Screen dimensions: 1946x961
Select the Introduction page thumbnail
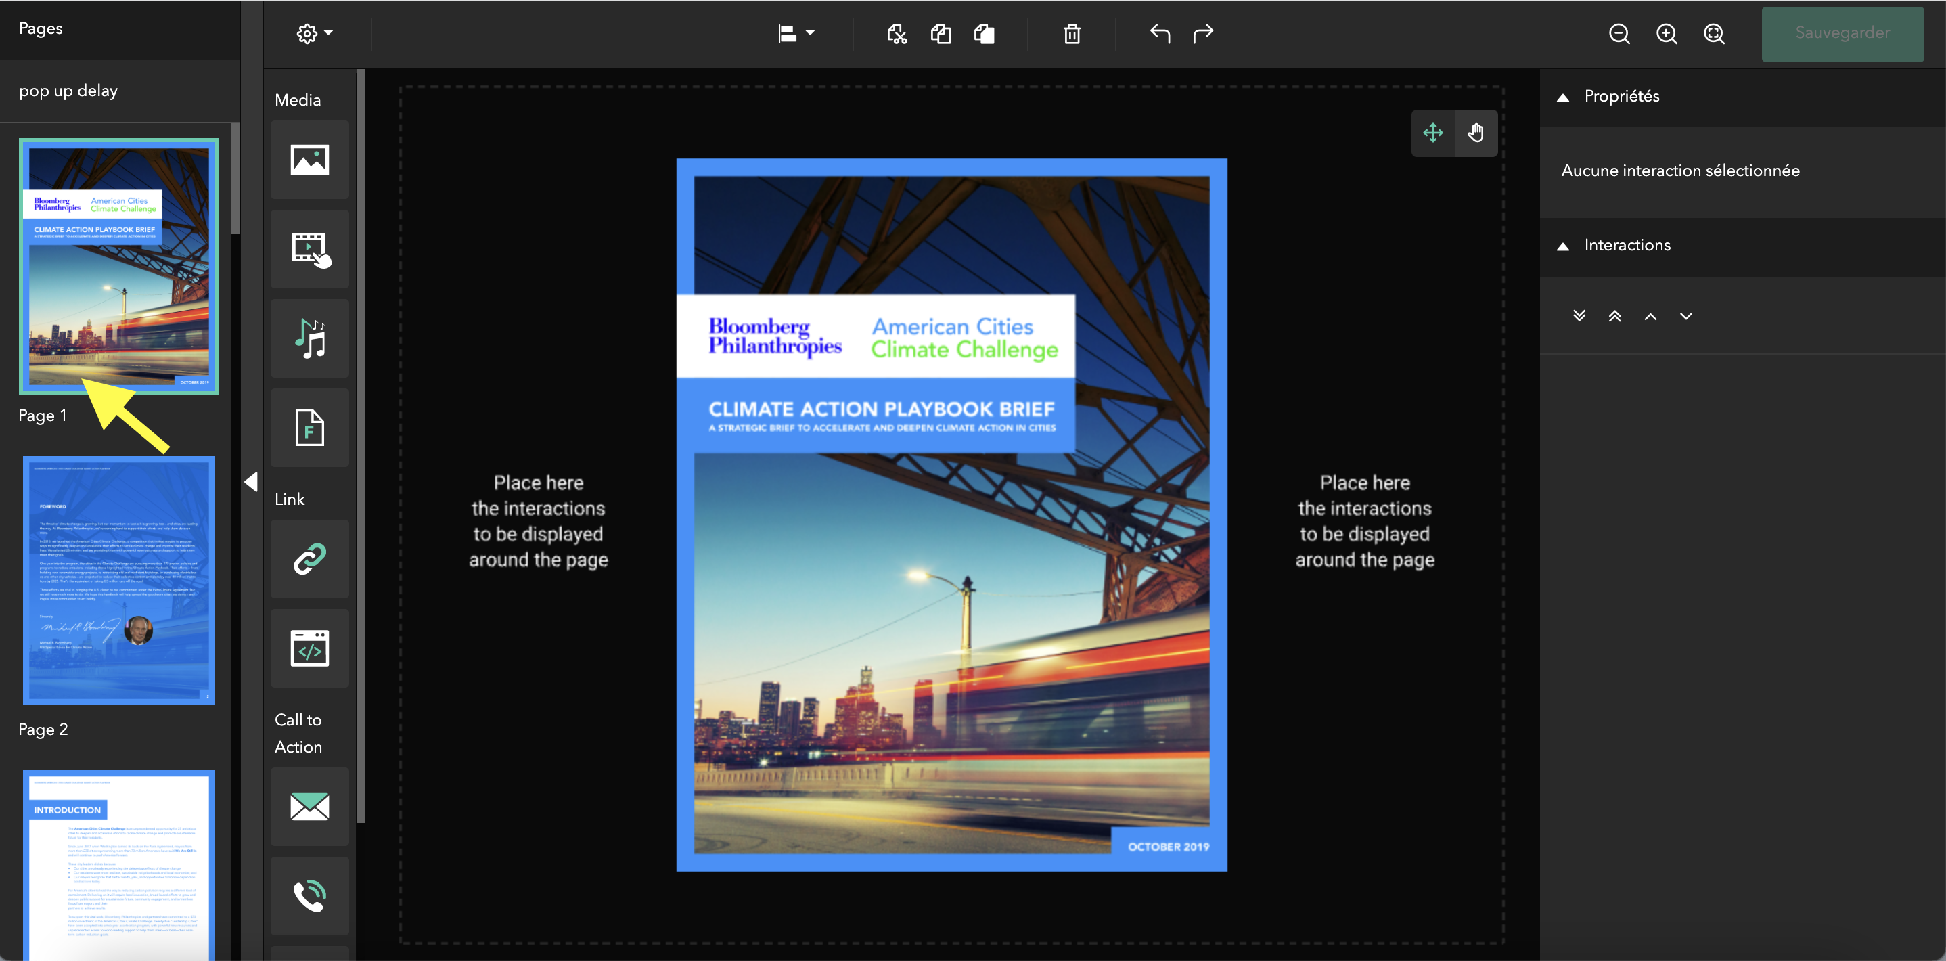coord(119,865)
